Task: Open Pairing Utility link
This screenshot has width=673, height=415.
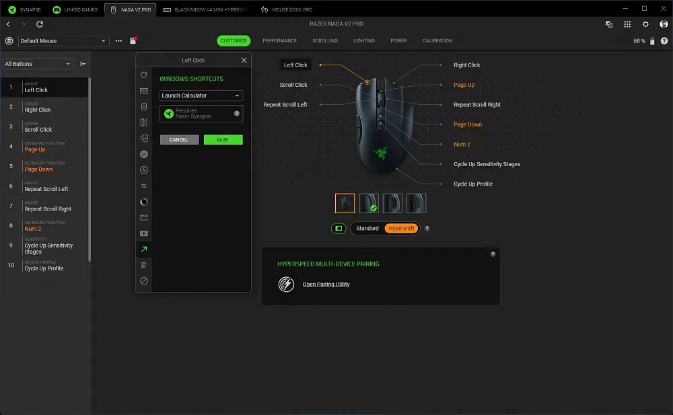Action: tap(326, 284)
